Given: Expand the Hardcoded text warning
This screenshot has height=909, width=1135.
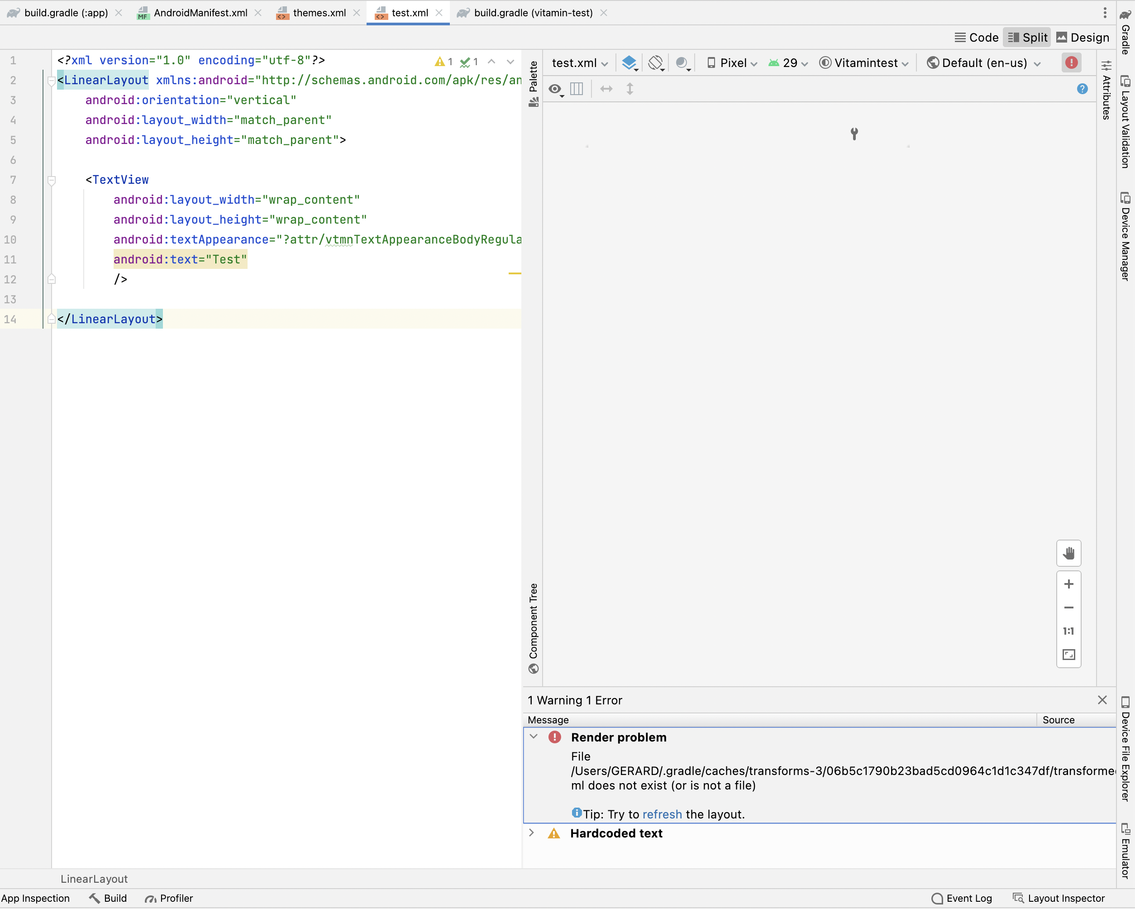Looking at the screenshot, I should [532, 833].
